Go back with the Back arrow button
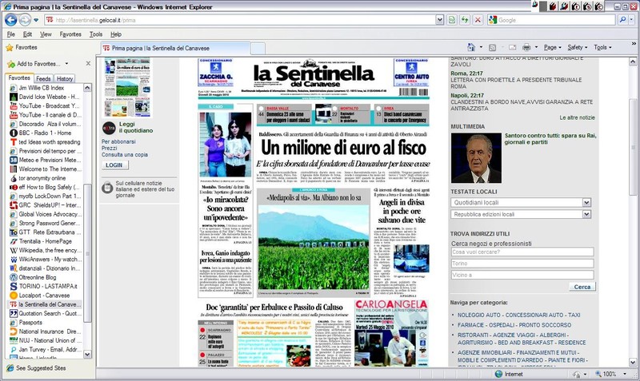 (11, 19)
